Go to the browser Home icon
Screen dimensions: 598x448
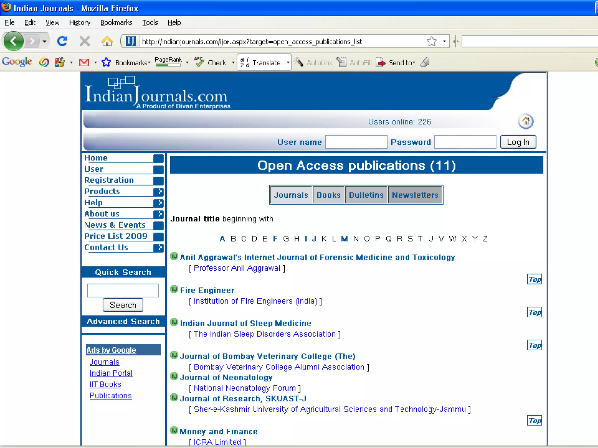coord(107,41)
